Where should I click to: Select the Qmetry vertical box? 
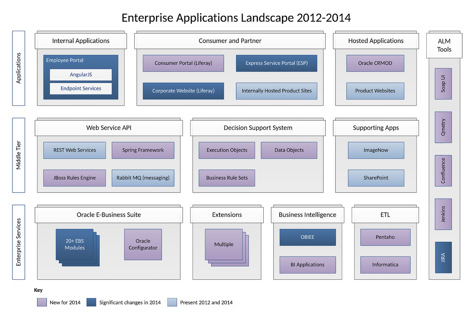click(x=443, y=127)
